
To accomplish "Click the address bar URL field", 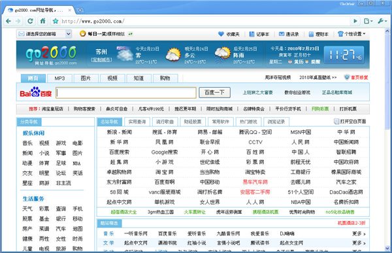I will [205, 22].
